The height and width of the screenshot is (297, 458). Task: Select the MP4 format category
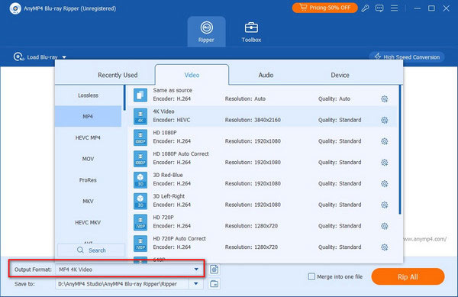click(88, 117)
